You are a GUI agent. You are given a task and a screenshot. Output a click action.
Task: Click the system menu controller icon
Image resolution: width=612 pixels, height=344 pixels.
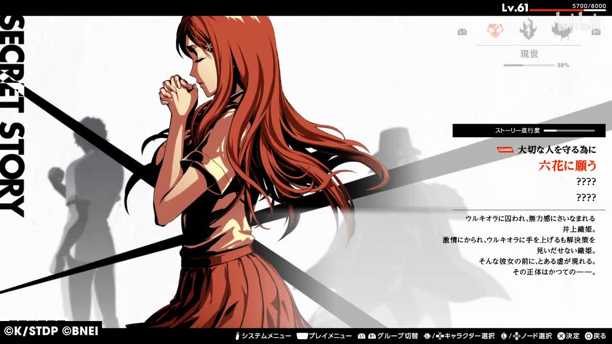238,336
